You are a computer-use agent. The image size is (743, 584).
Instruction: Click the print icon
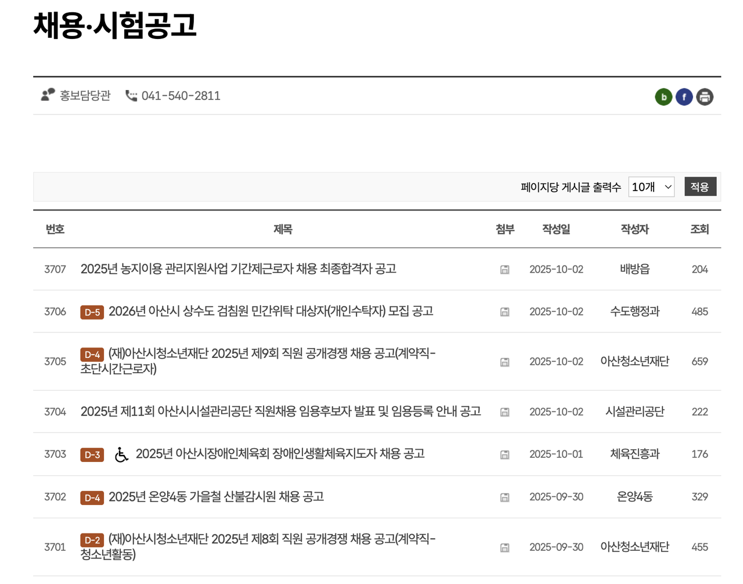click(x=705, y=97)
